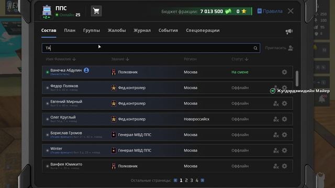
Task: Open settings gear for Олег Круглый
Action: (284, 119)
